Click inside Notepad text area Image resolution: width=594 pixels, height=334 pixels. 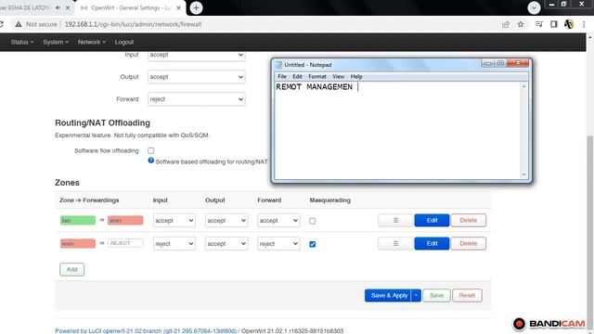(x=398, y=131)
